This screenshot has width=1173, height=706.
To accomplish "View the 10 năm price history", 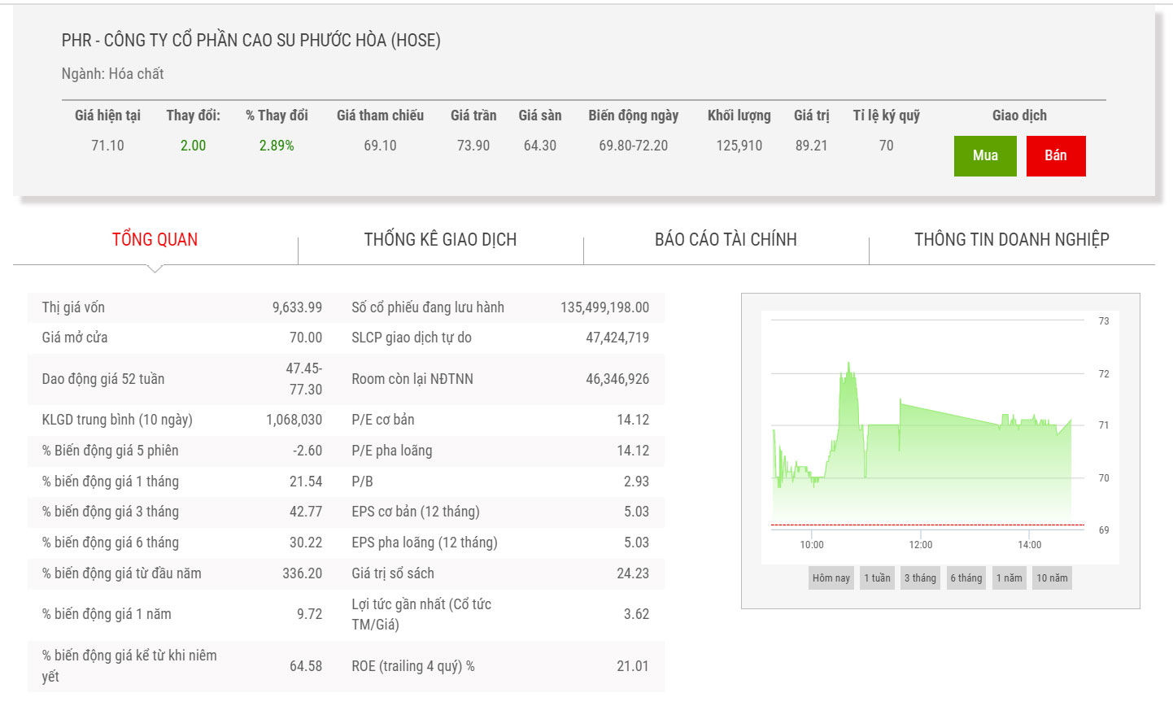I will (x=1052, y=578).
